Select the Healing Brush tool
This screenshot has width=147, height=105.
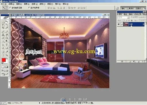(3, 32)
